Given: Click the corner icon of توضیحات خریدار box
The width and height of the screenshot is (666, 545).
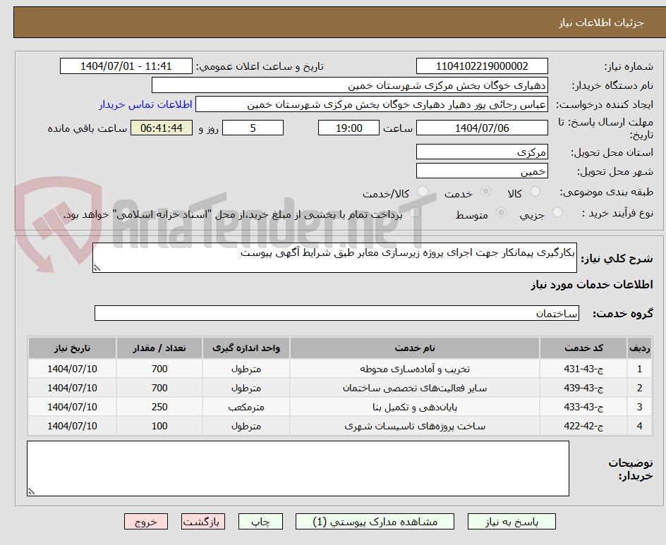Looking at the screenshot, I should 31,489.
